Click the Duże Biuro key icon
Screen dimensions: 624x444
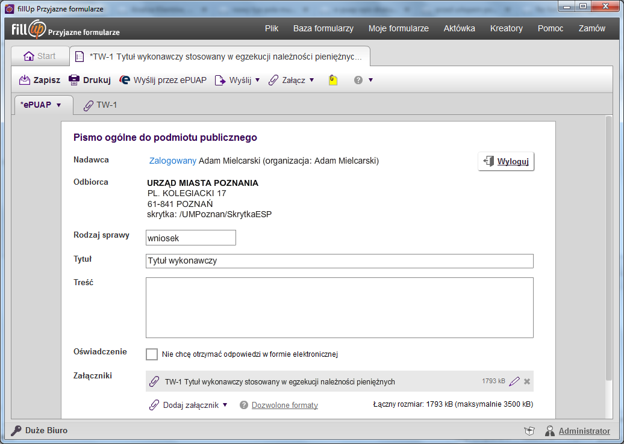point(16,431)
